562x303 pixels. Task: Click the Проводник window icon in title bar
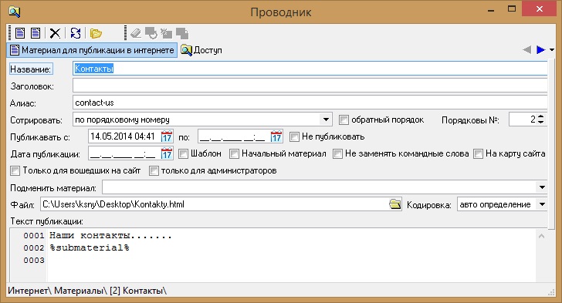pyautogui.click(x=15, y=12)
